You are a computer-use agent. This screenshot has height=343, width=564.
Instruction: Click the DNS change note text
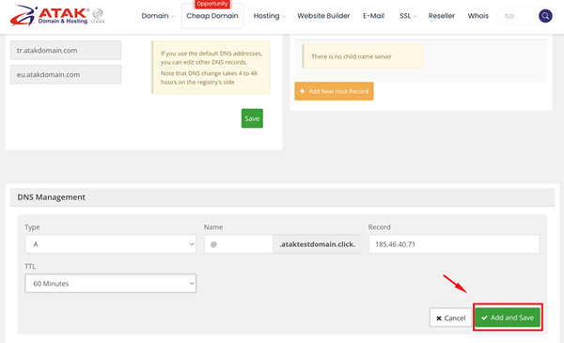click(x=209, y=78)
